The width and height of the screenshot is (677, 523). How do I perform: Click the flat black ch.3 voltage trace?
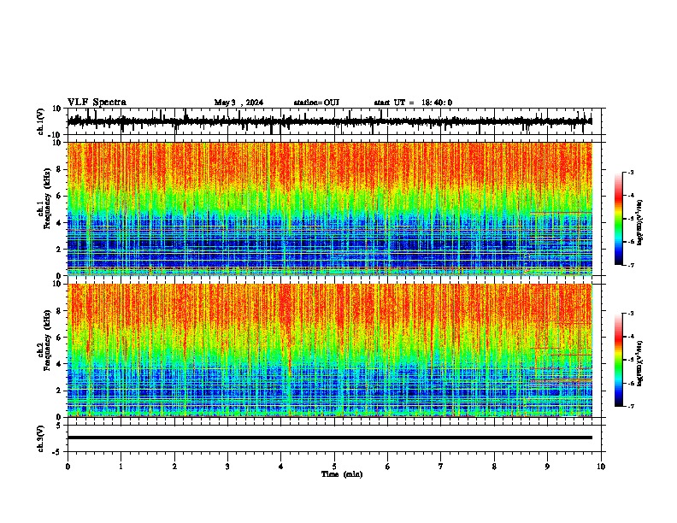pyautogui.click(x=330, y=438)
